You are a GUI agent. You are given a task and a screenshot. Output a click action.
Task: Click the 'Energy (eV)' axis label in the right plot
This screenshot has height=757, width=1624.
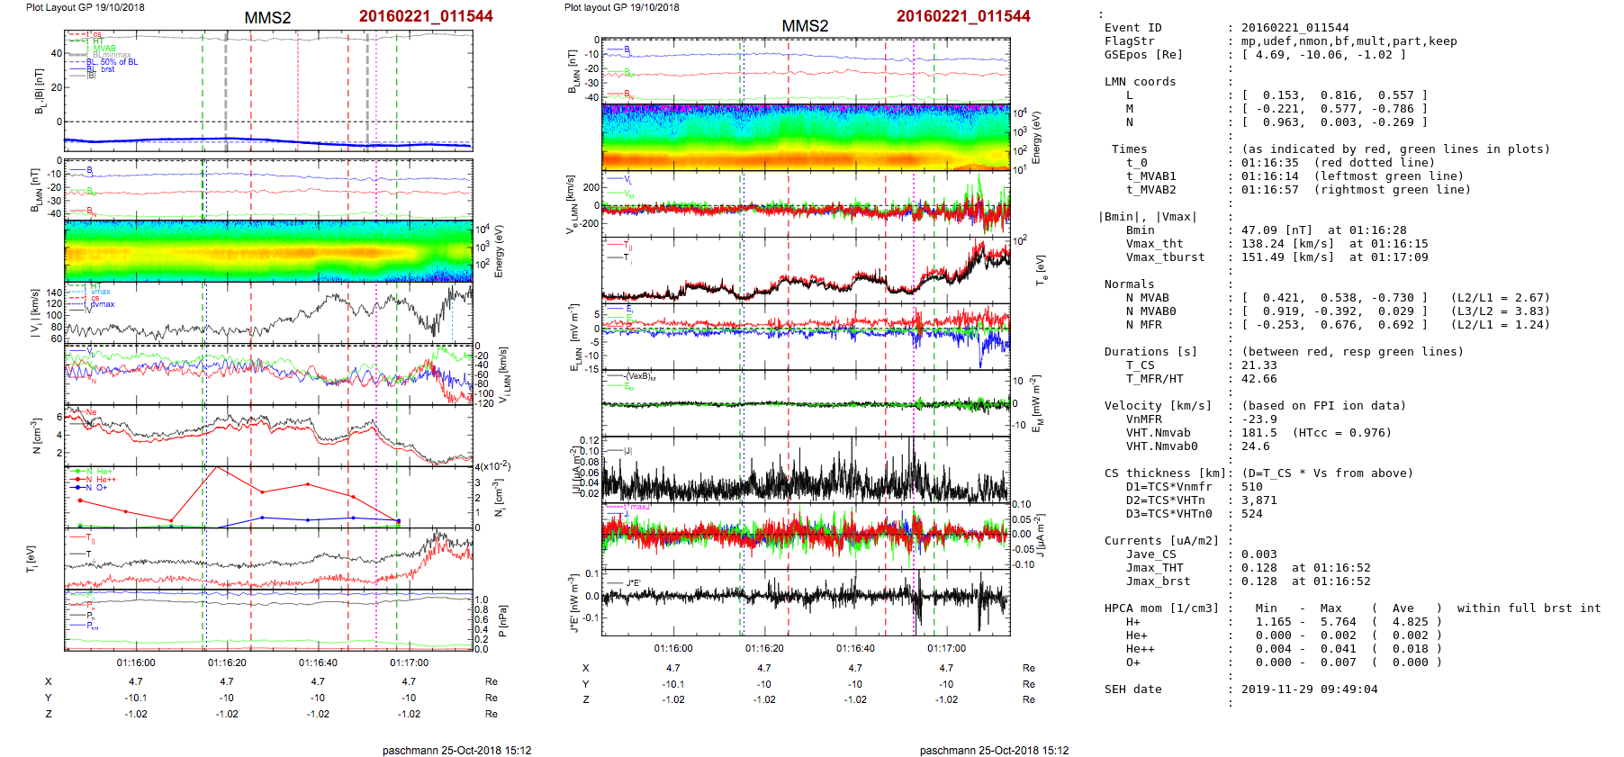pos(1036,138)
